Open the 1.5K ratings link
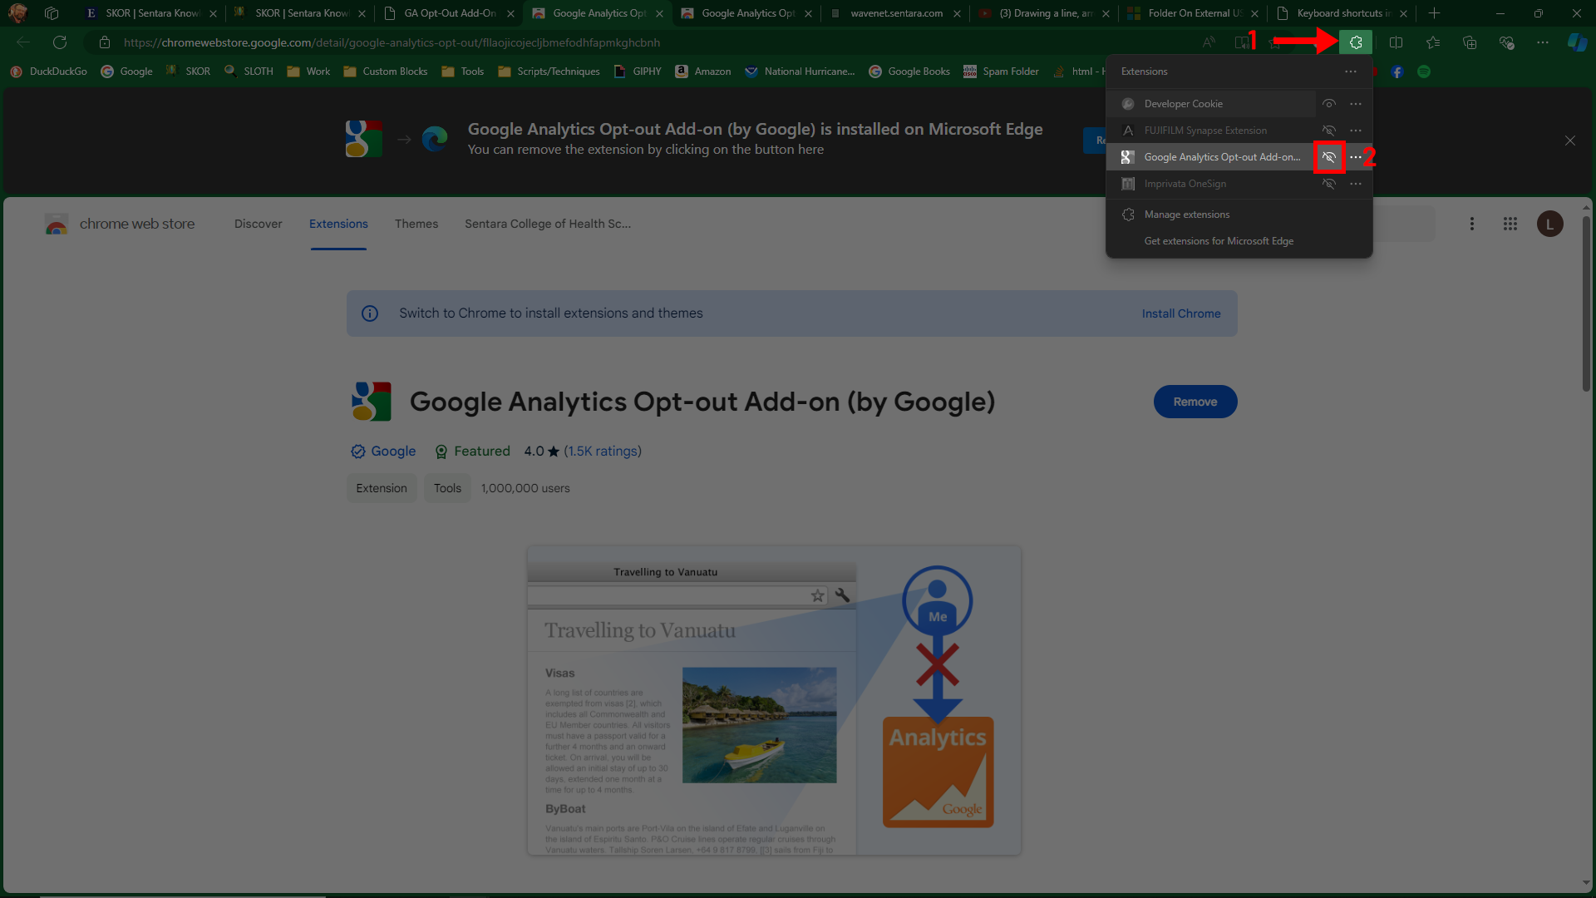This screenshot has height=898, width=1596. 603,451
